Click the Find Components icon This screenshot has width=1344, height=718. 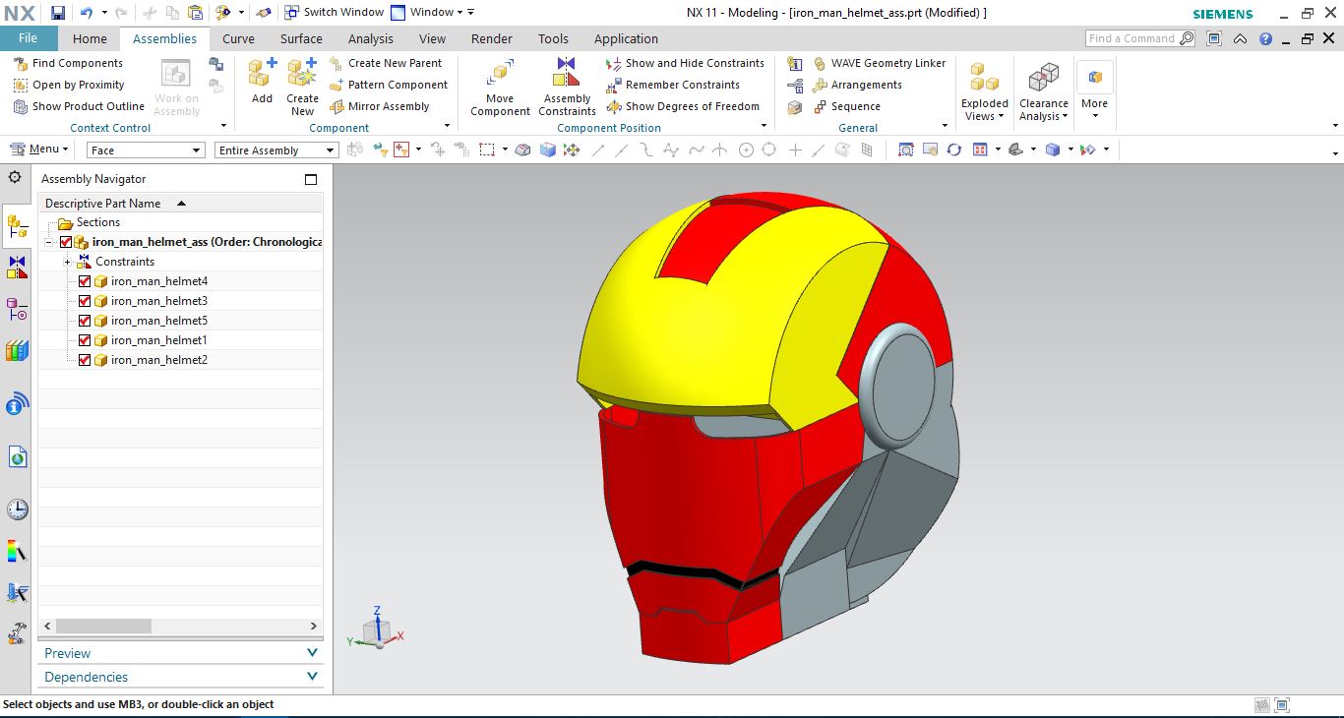(21, 63)
